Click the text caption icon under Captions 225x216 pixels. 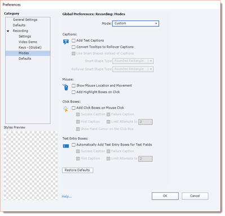[66, 42]
